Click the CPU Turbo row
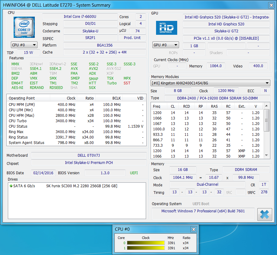 (77, 121)
